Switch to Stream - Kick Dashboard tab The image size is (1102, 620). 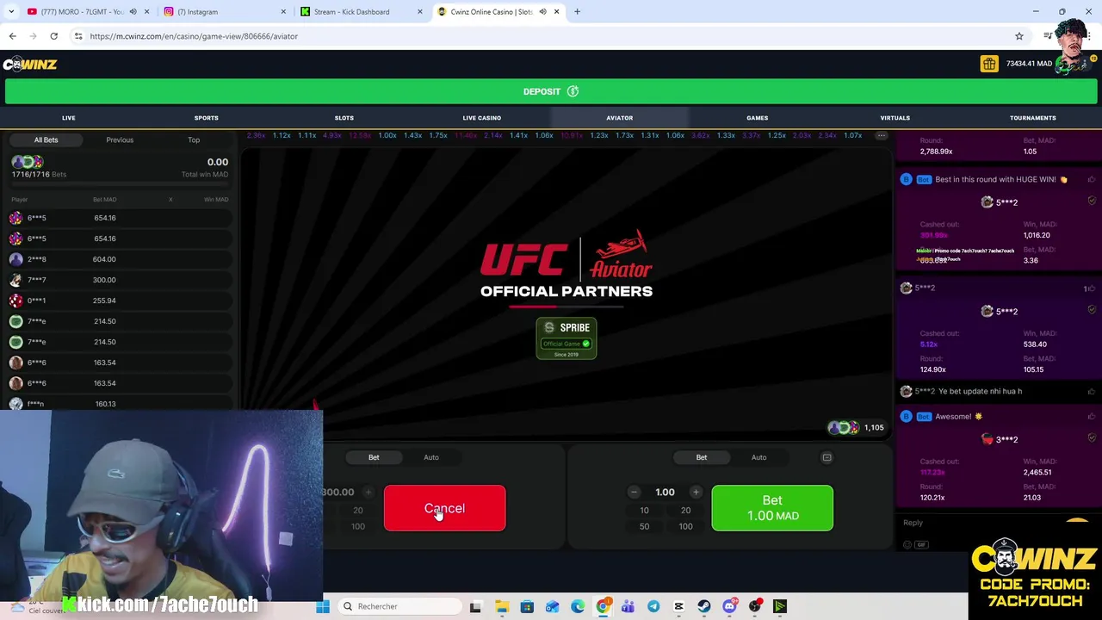[x=360, y=12]
